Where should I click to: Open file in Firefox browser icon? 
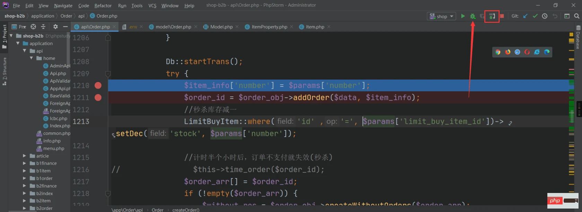point(508,52)
